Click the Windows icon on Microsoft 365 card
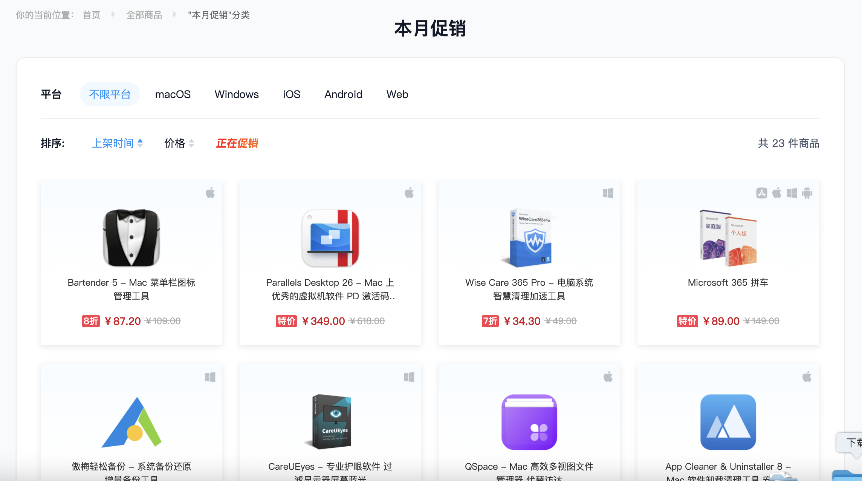The width and height of the screenshot is (862, 481). pyautogui.click(x=792, y=193)
